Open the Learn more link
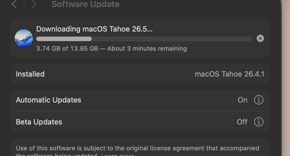 118,155
